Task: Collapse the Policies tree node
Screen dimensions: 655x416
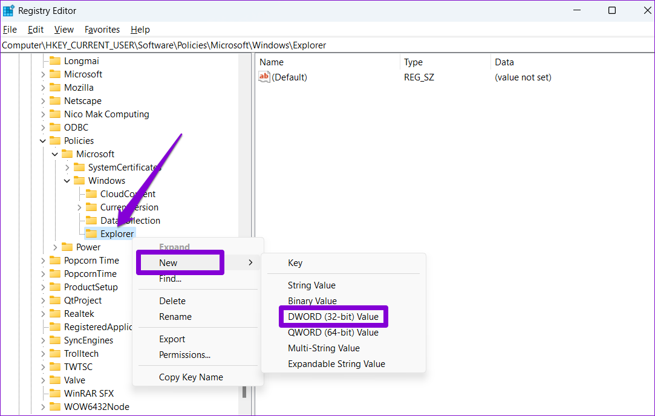Action: [x=43, y=140]
